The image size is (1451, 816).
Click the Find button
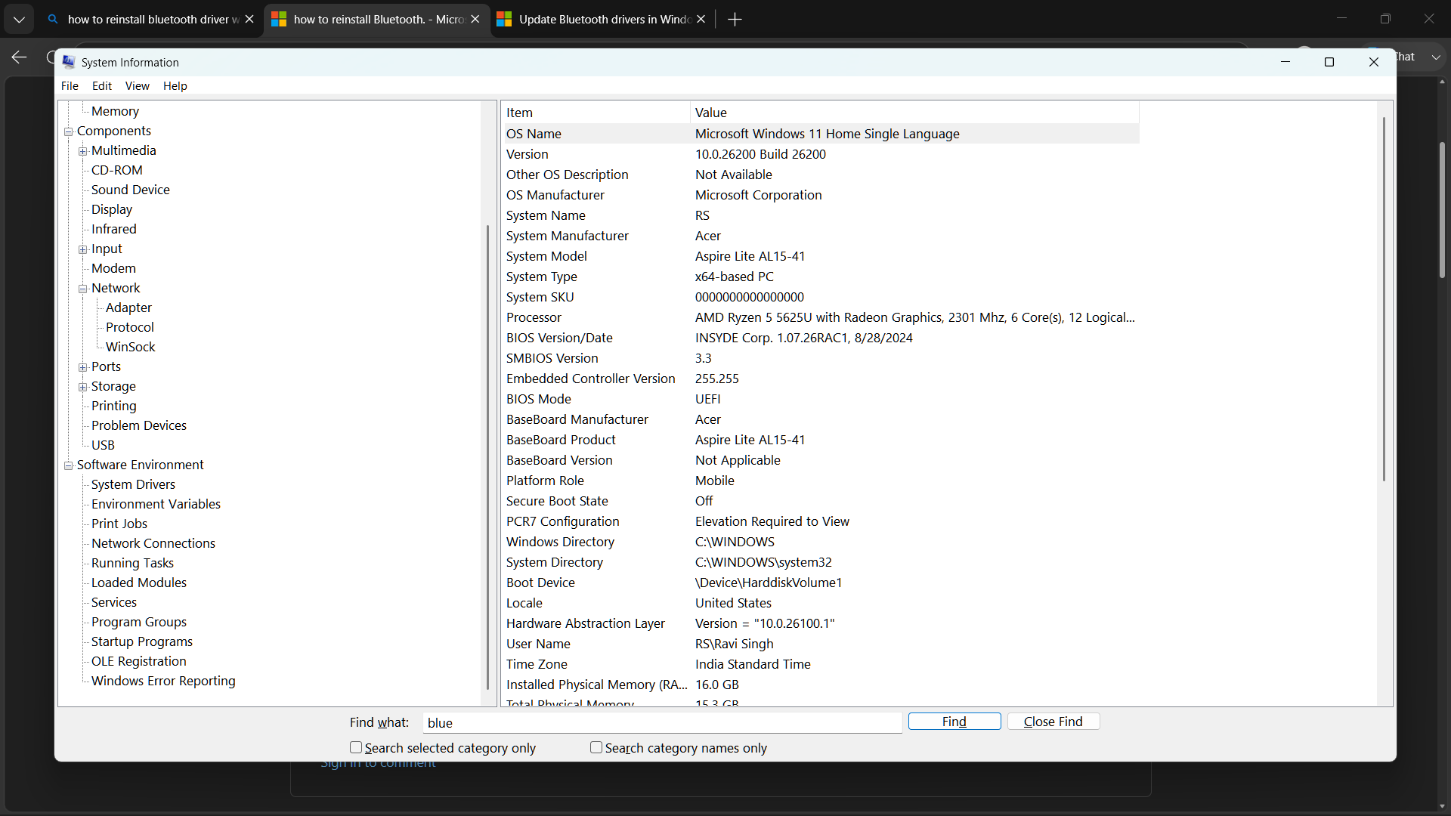click(x=954, y=722)
